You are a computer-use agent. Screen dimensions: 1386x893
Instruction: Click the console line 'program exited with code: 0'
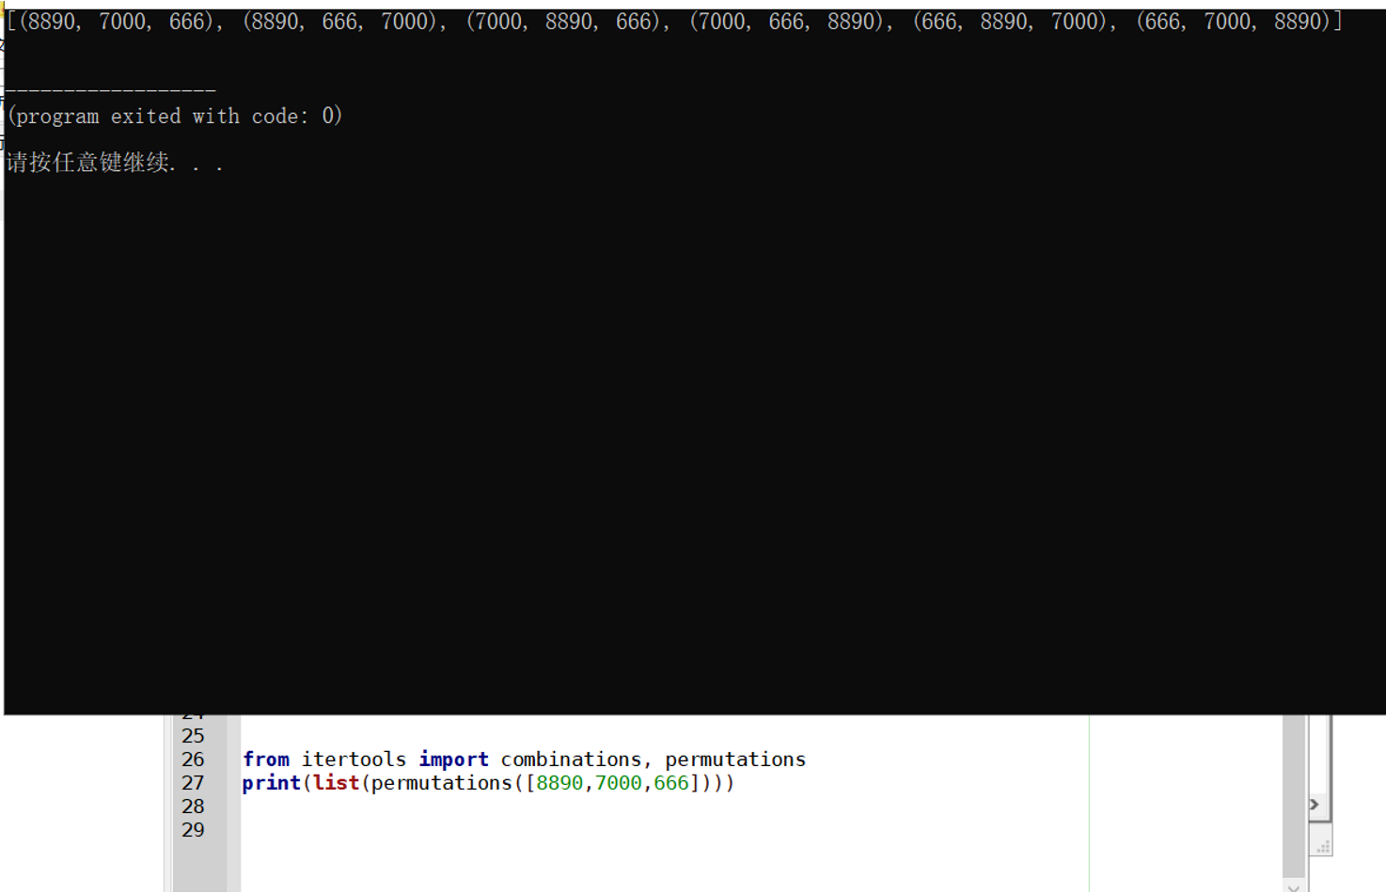click(x=175, y=117)
